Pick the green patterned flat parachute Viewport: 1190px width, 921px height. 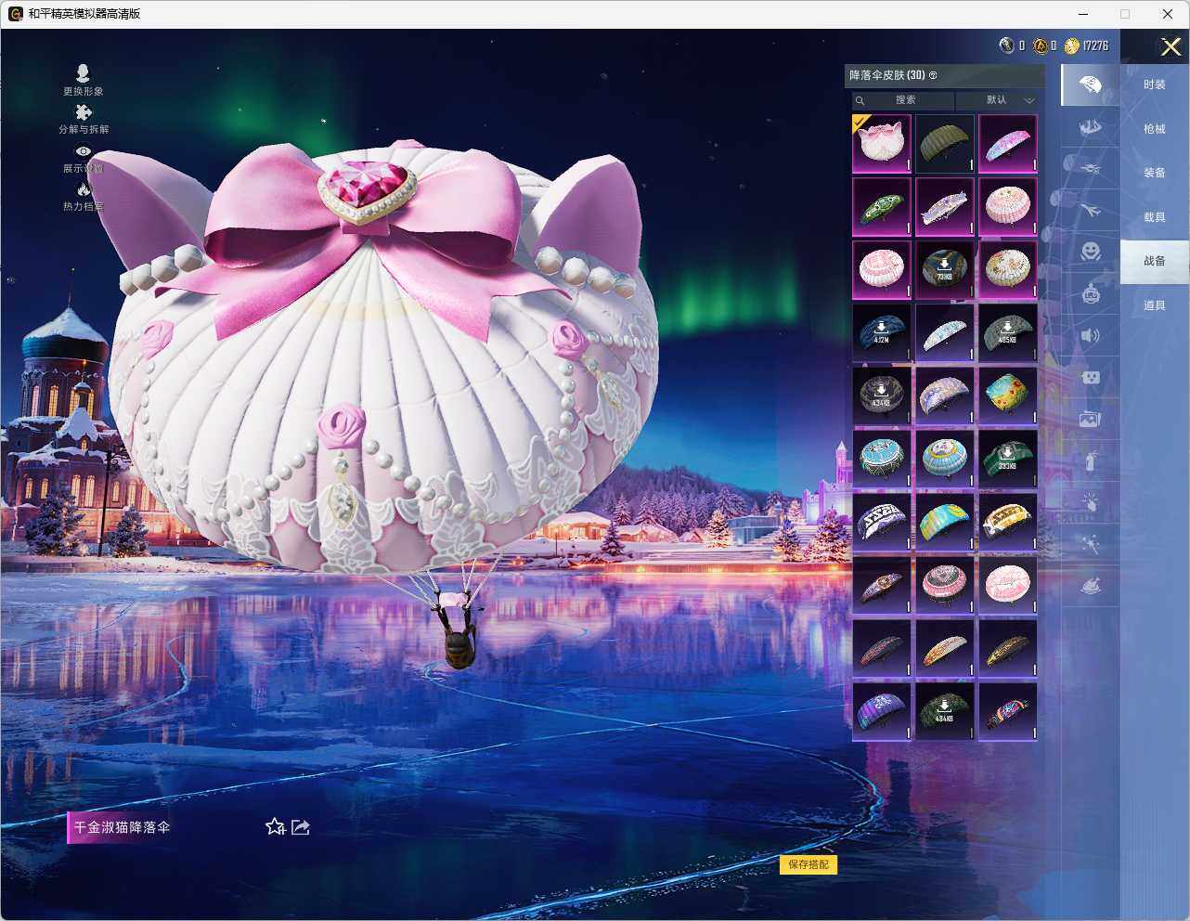pos(882,206)
